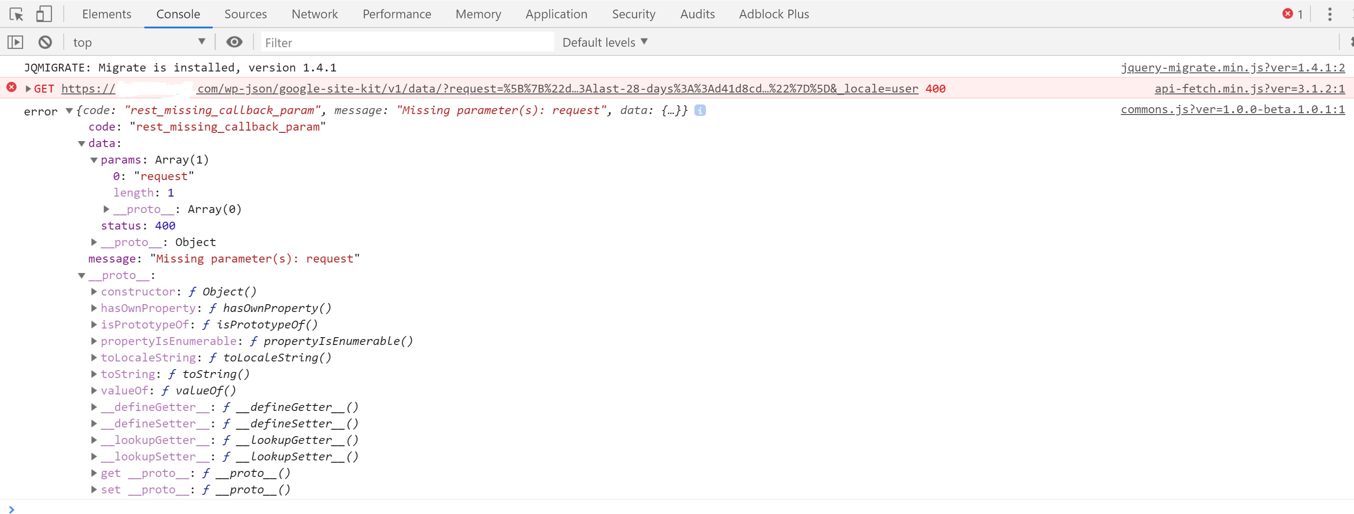The height and width of the screenshot is (514, 1354).
Task: Expand the GET request entry arrow
Action: (28, 88)
